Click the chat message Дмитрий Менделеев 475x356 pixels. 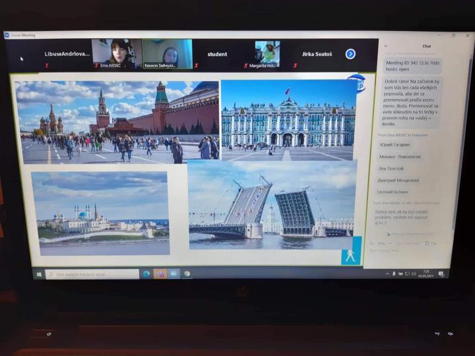pos(398,180)
